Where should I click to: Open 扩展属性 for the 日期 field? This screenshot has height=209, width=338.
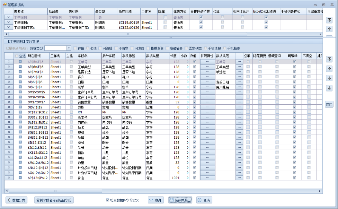point(208,82)
